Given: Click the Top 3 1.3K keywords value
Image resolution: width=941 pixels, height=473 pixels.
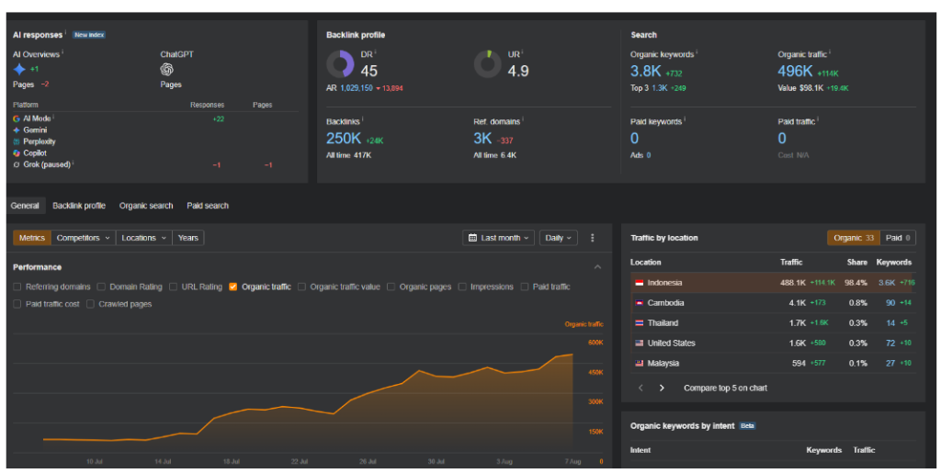Looking at the screenshot, I should click(659, 88).
